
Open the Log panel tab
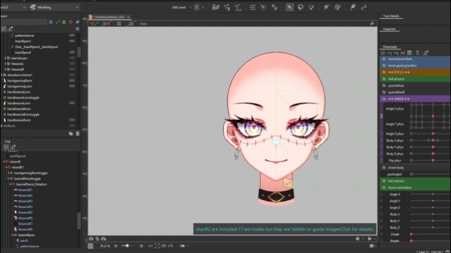pyautogui.click(x=8, y=141)
